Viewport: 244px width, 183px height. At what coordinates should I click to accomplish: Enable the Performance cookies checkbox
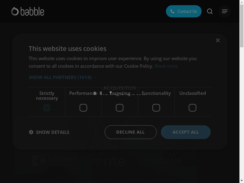pyautogui.click(x=83, y=108)
